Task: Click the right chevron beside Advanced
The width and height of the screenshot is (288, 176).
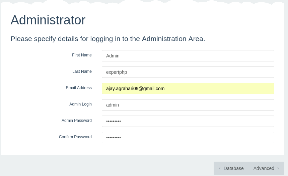Action: (x=278, y=168)
